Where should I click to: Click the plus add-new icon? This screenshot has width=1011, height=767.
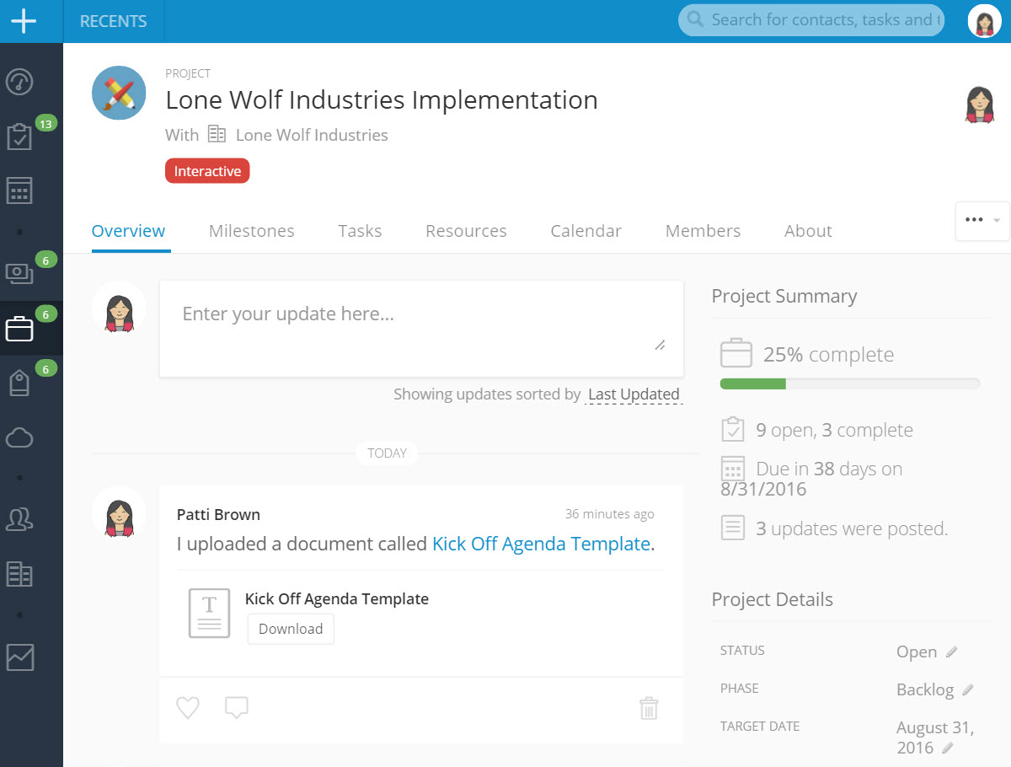point(24,21)
